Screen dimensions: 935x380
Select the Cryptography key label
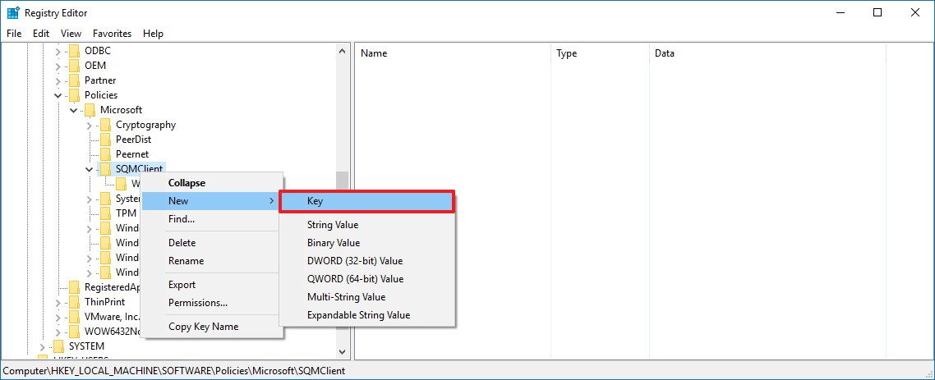point(145,125)
